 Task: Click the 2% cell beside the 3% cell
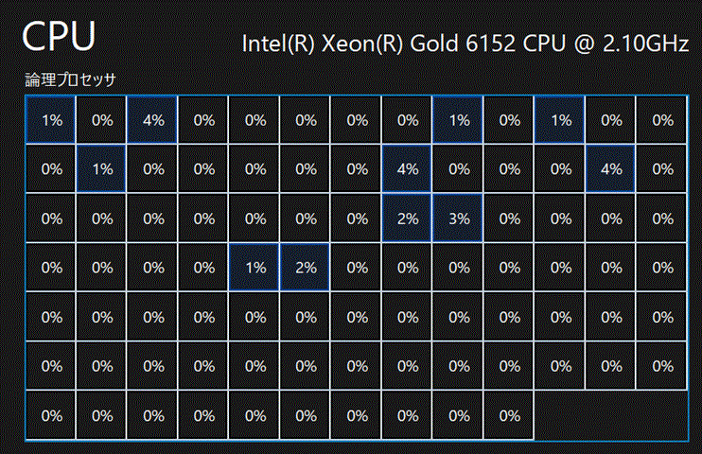pyautogui.click(x=408, y=218)
